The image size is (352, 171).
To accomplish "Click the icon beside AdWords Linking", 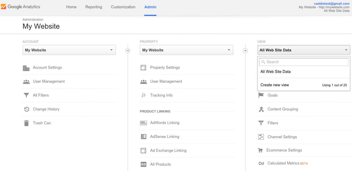I will pos(144,123).
